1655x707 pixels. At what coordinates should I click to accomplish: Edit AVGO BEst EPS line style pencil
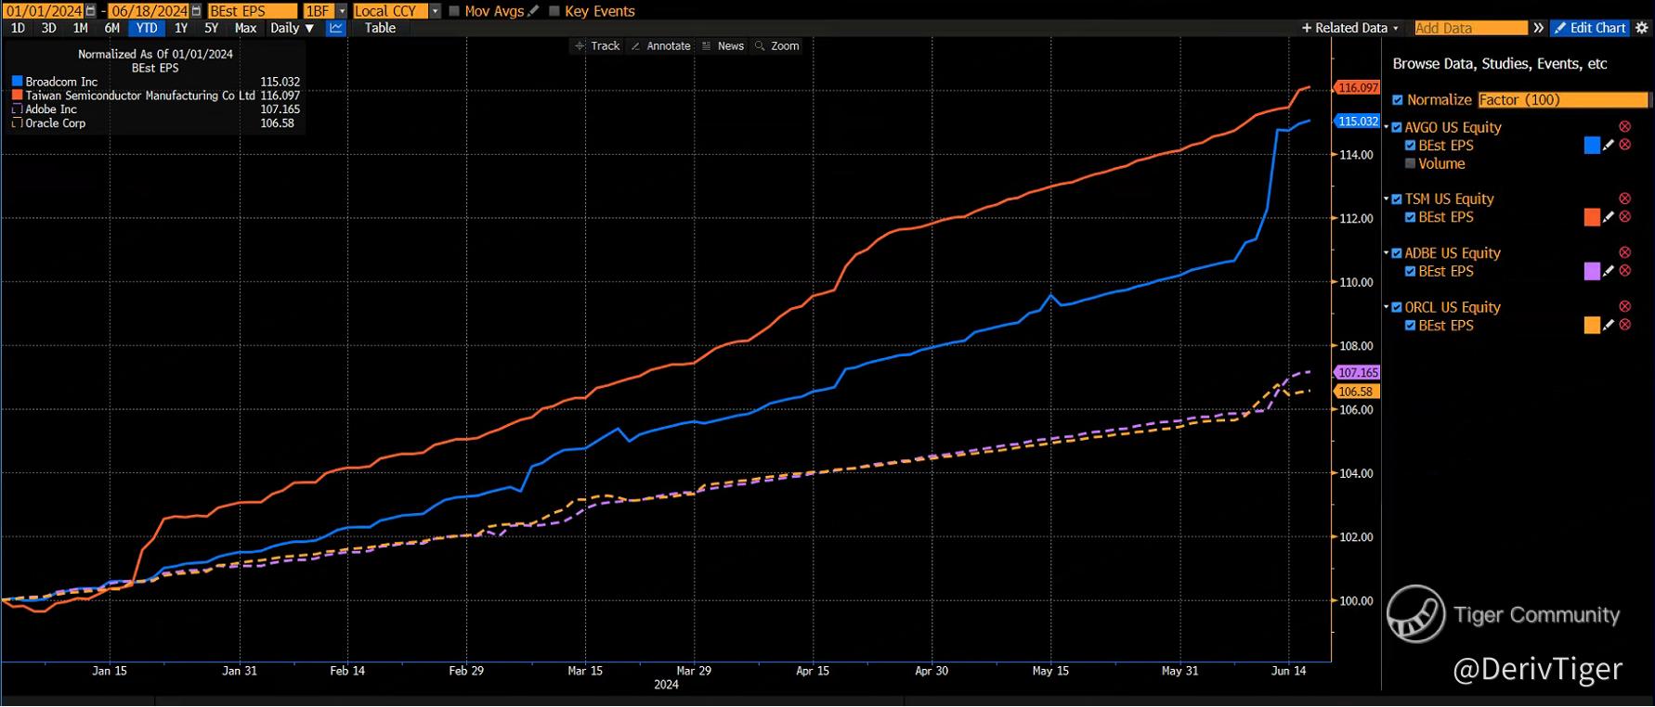point(1609,145)
